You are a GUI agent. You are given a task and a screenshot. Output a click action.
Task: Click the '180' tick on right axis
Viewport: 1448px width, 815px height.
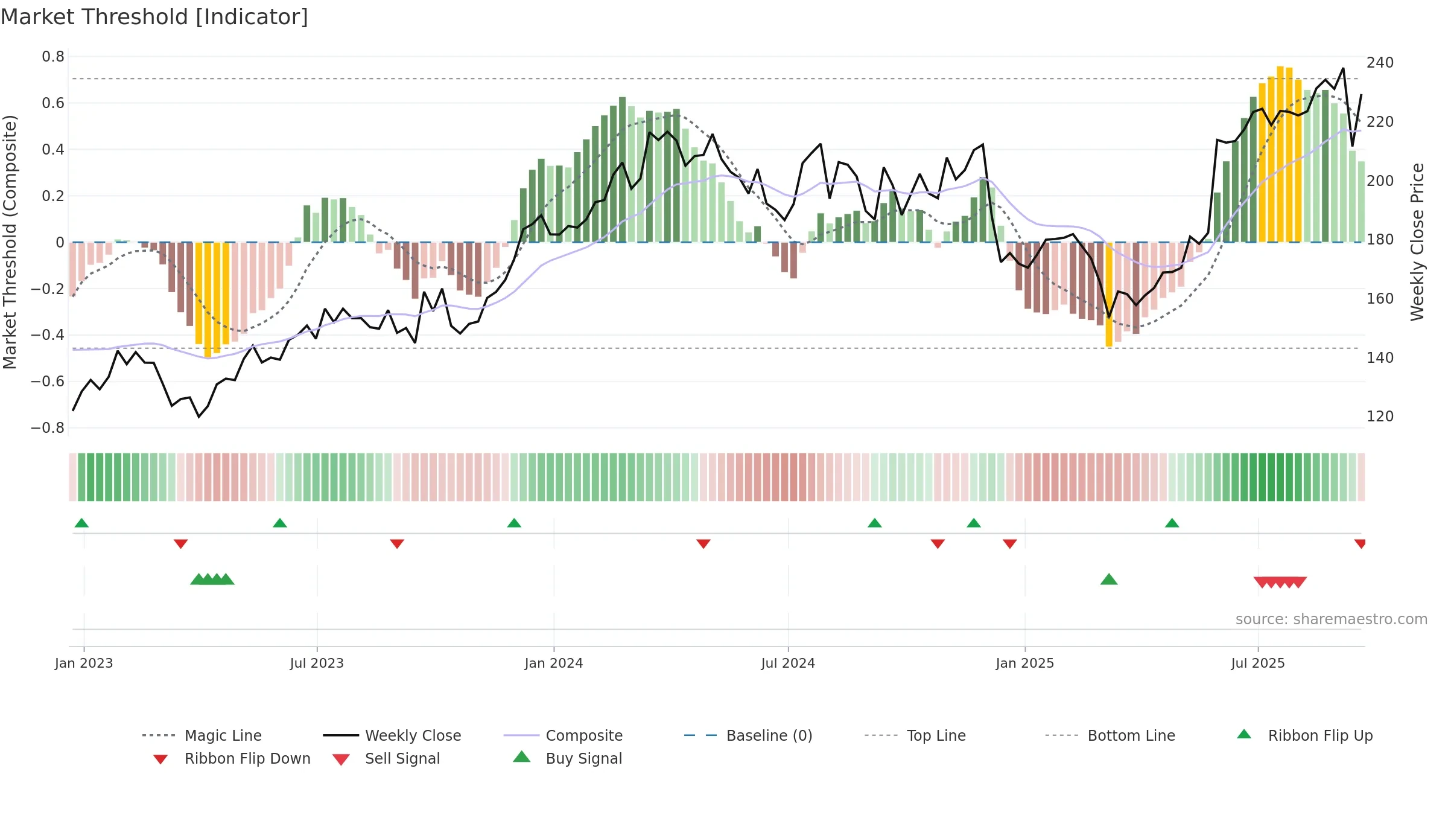pos(1380,240)
